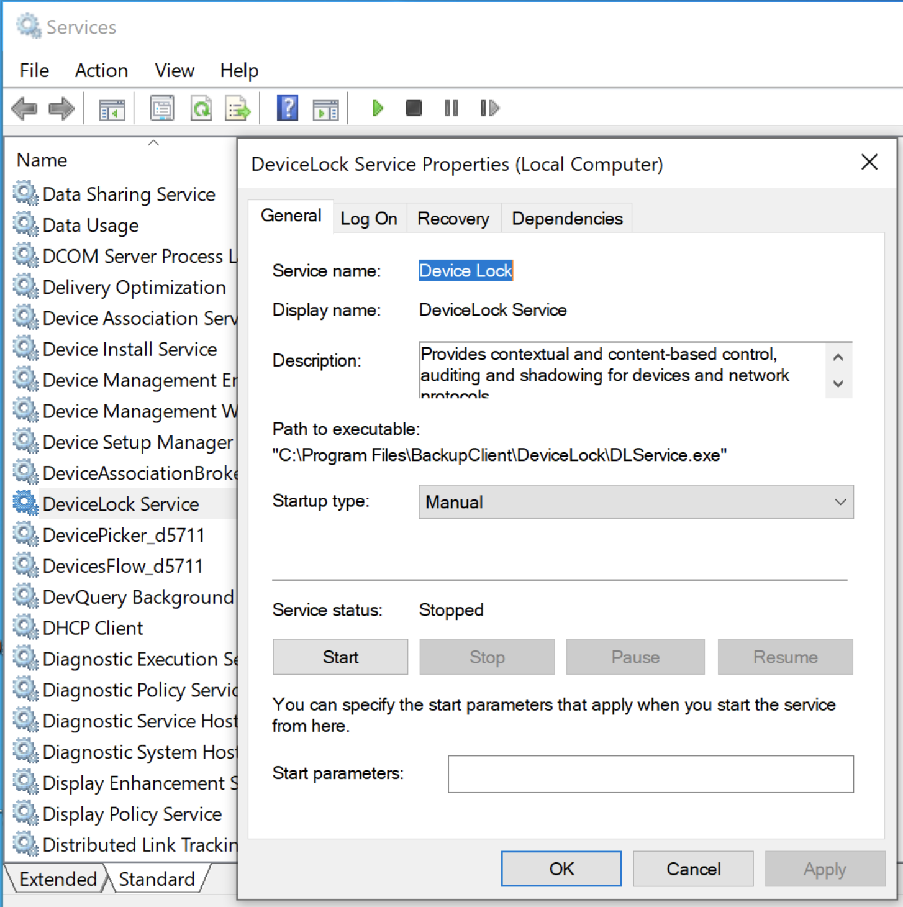Click gear icon beside Data Sharing Service
Viewport: 903px width, 907px height.
[25, 193]
